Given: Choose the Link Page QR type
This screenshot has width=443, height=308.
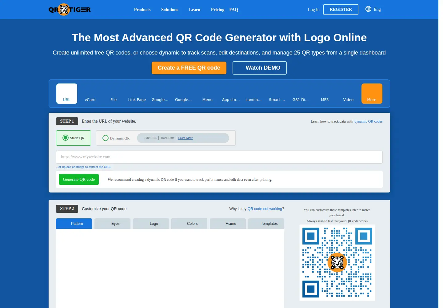Looking at the screenshot, I should tap(137, 94).
